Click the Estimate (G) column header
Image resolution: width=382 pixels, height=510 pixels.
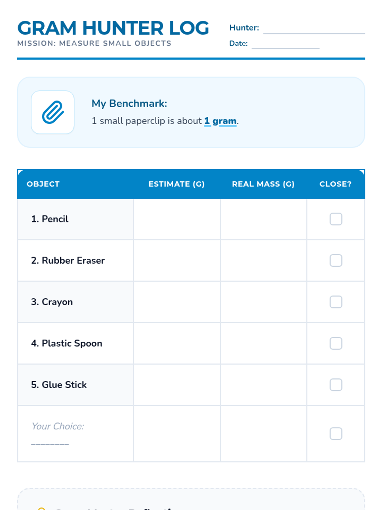click(x=176, y=184)
